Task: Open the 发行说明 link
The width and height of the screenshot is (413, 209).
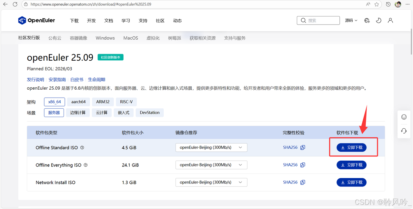Action: [35, 80]
